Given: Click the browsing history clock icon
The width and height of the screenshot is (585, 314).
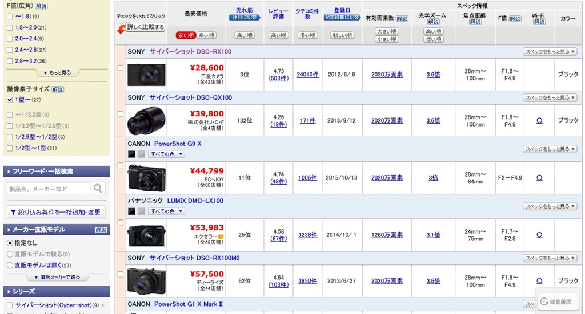Looking at the screenshot, I should [x=544, y=301].
